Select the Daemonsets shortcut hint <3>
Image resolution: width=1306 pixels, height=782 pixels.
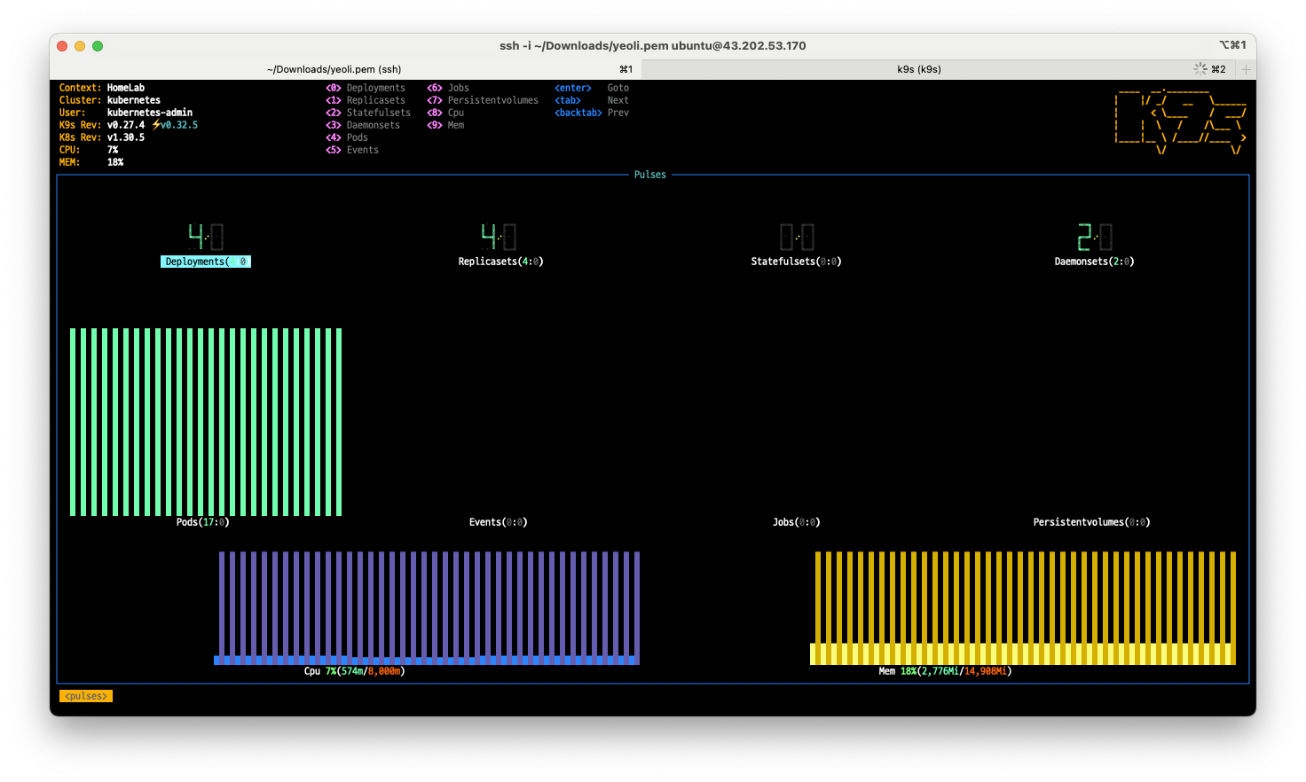coord(363,125)
